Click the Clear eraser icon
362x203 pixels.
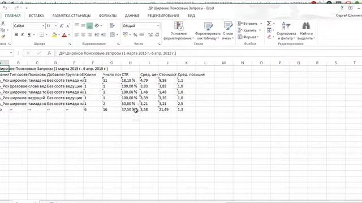click(x=269, y=37)
